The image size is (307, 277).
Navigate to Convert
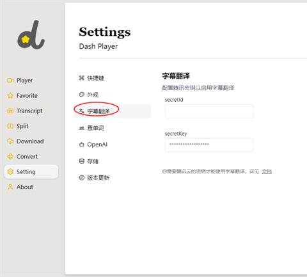(x=31, y=157)
